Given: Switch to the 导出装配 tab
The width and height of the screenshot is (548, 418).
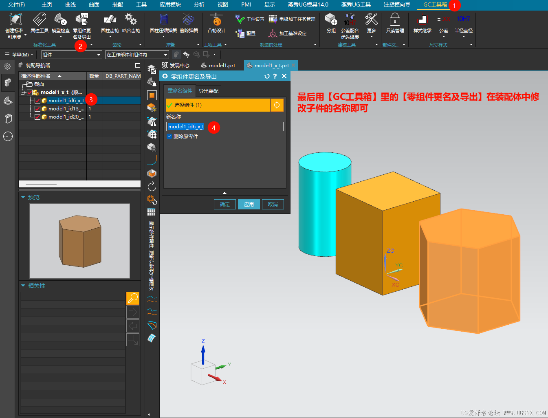Looking at the screenshot, I should point(209,91).
